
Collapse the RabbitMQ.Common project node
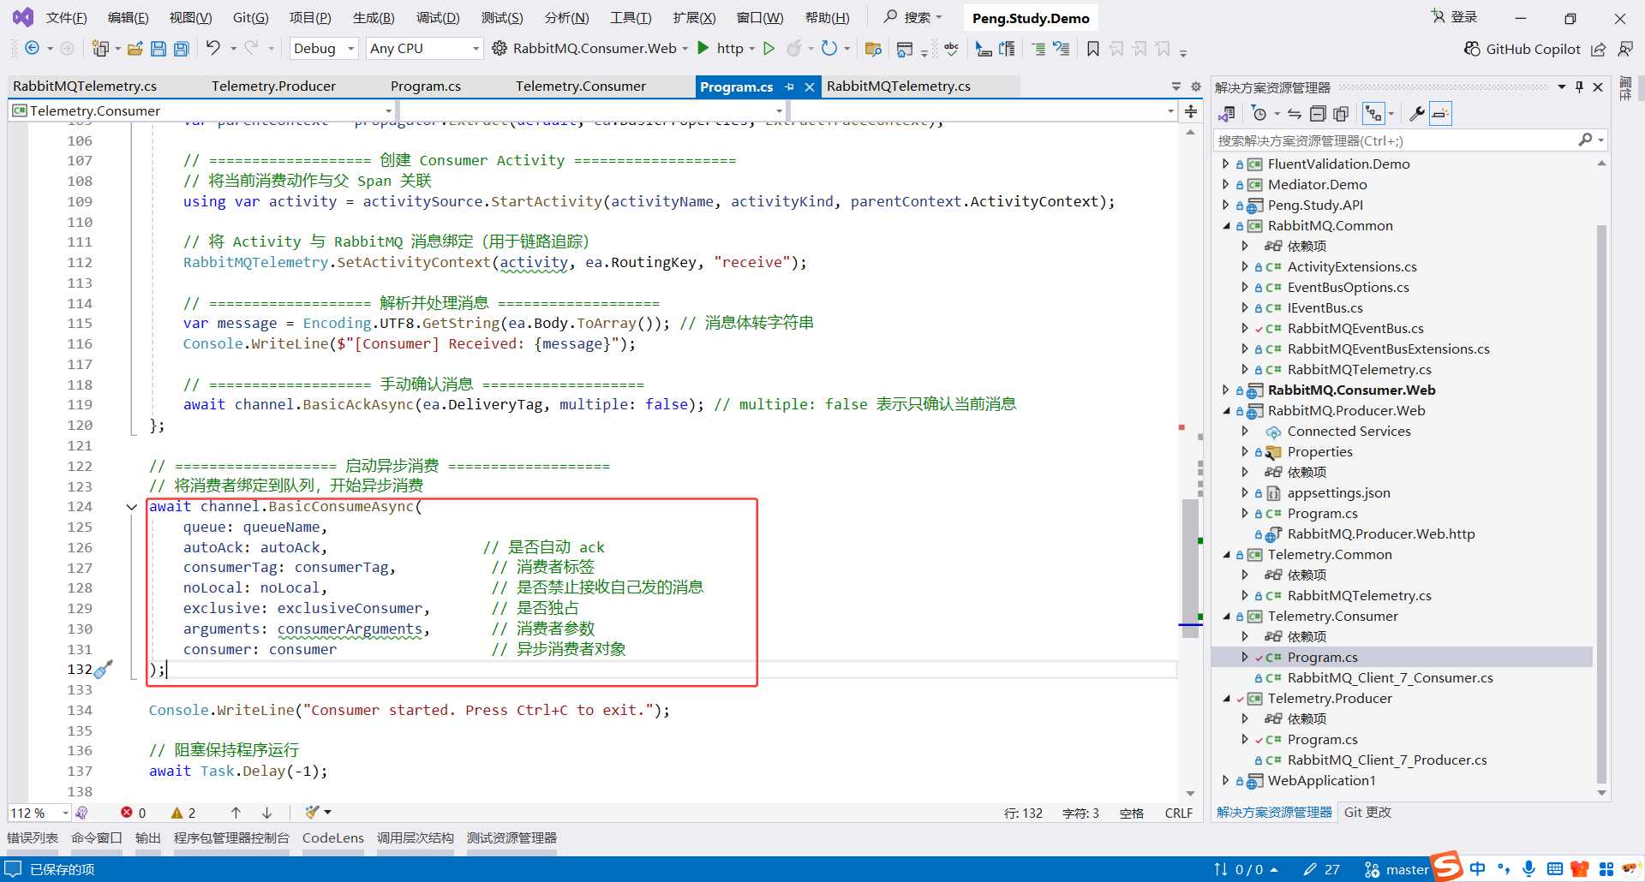pos(1225,225)
